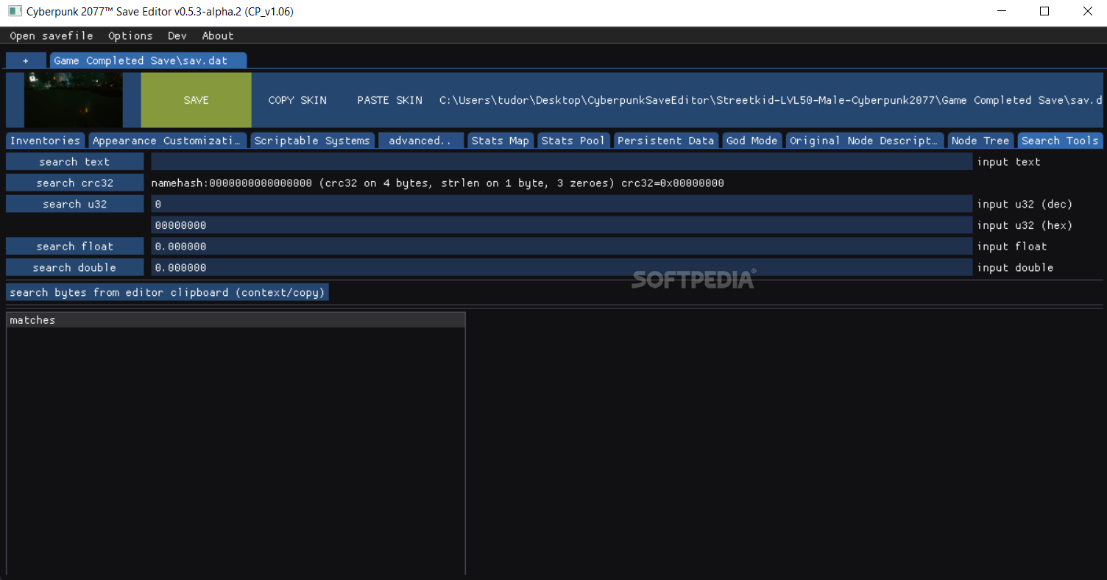Screen dimensions: 1107x580
Task: Open the Options menu
Action: 130,35
